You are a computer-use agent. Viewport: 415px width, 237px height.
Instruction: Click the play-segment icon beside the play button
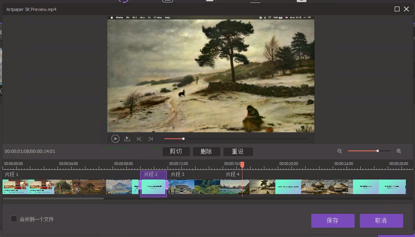127,139
